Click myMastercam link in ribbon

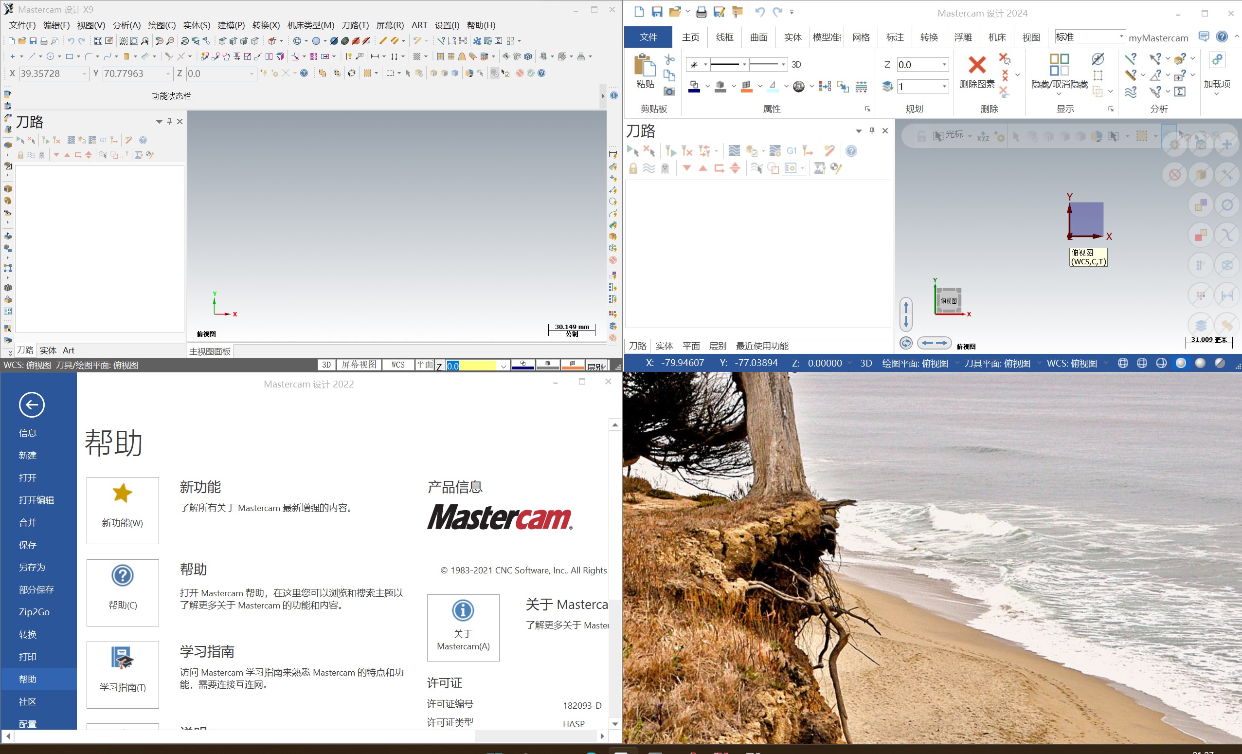(1158, 38)
